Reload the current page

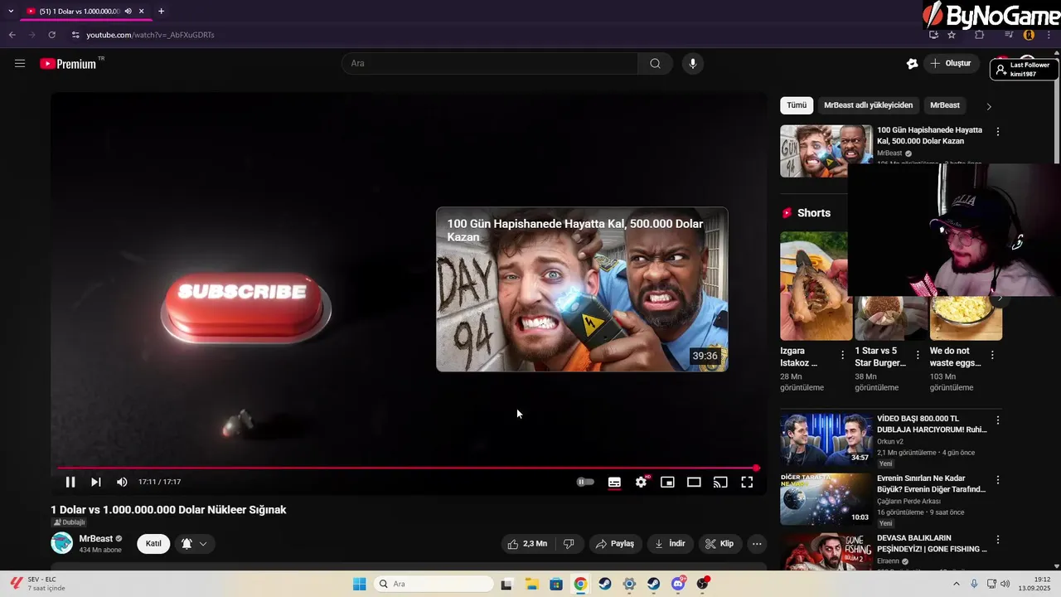click(51, 35)
